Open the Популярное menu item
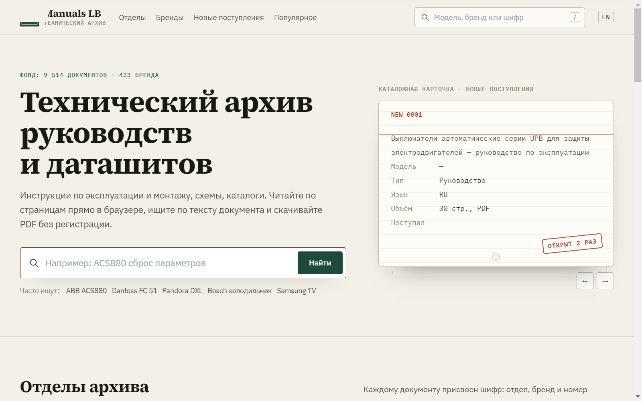 click(x=295, y=18)
